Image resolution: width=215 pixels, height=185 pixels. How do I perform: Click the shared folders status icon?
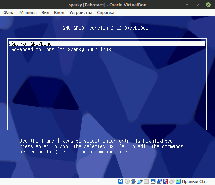coord(146,181)
